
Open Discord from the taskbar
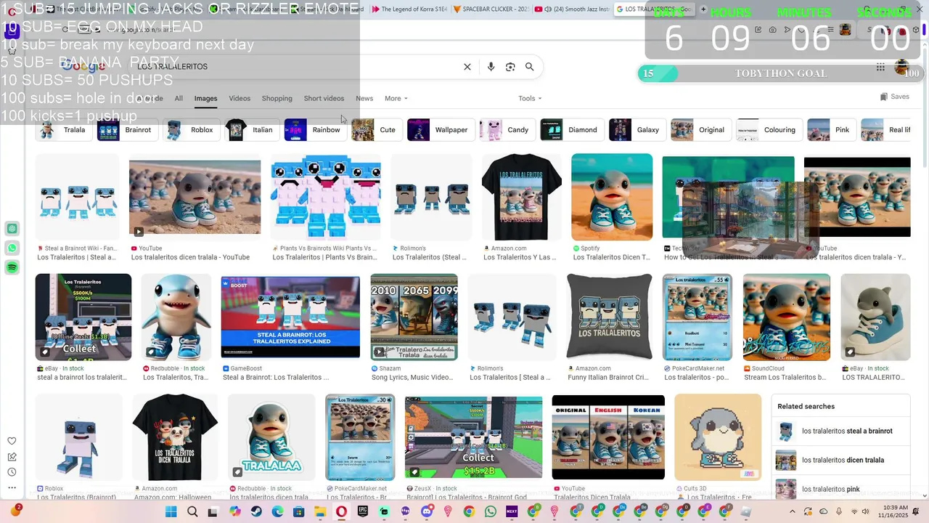click(x=427, y=512)
